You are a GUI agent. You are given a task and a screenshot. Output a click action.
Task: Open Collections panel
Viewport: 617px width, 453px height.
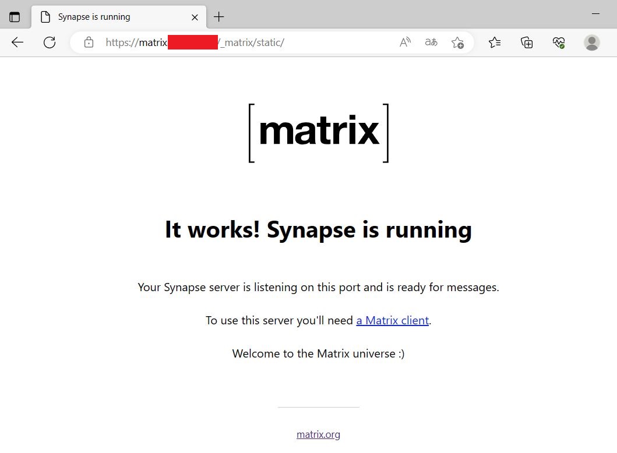[527, 42]
